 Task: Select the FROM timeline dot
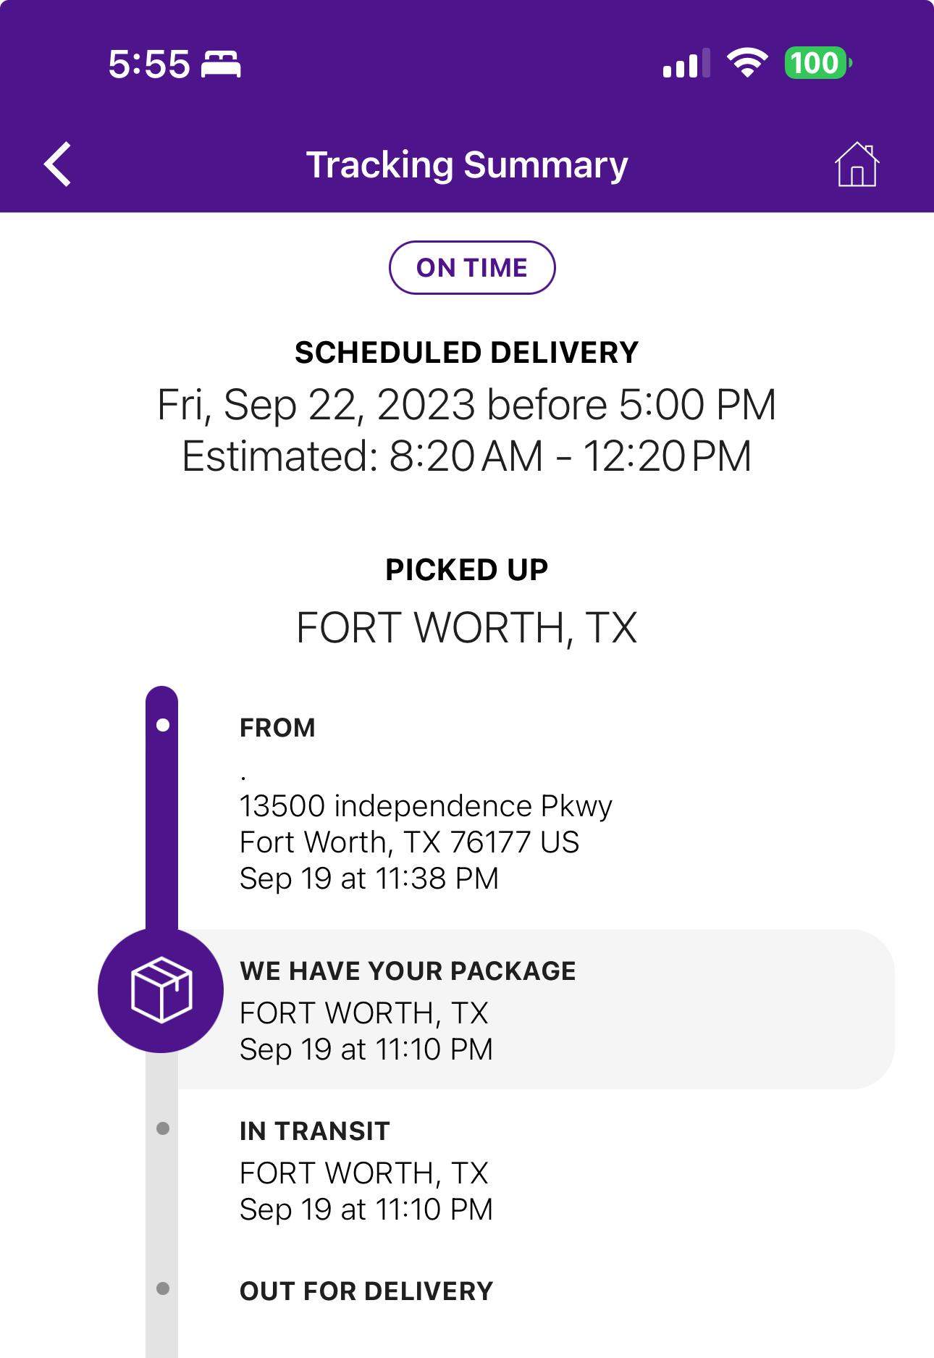163,725
